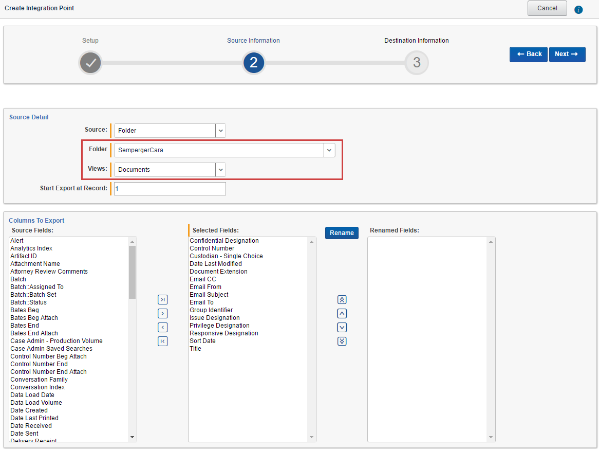Viewport: 599px width, 449px height.
Task: Click the Selected Fields scroll up arrow
Action: [x=311, y=242]
